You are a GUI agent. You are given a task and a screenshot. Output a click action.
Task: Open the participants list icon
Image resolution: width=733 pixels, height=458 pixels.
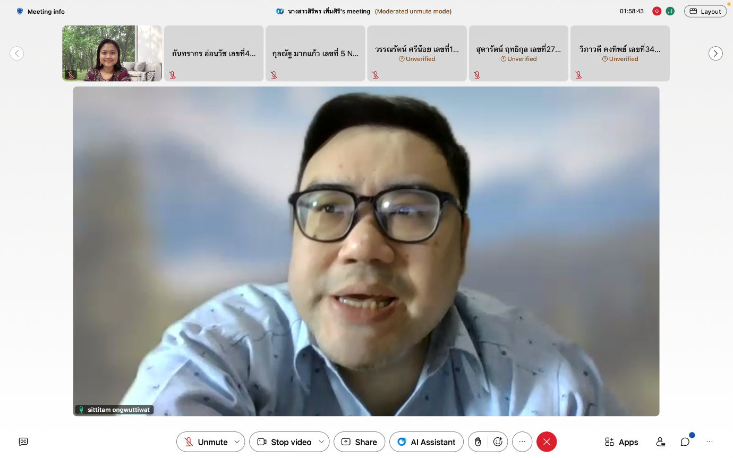click(x=660, y=442)
